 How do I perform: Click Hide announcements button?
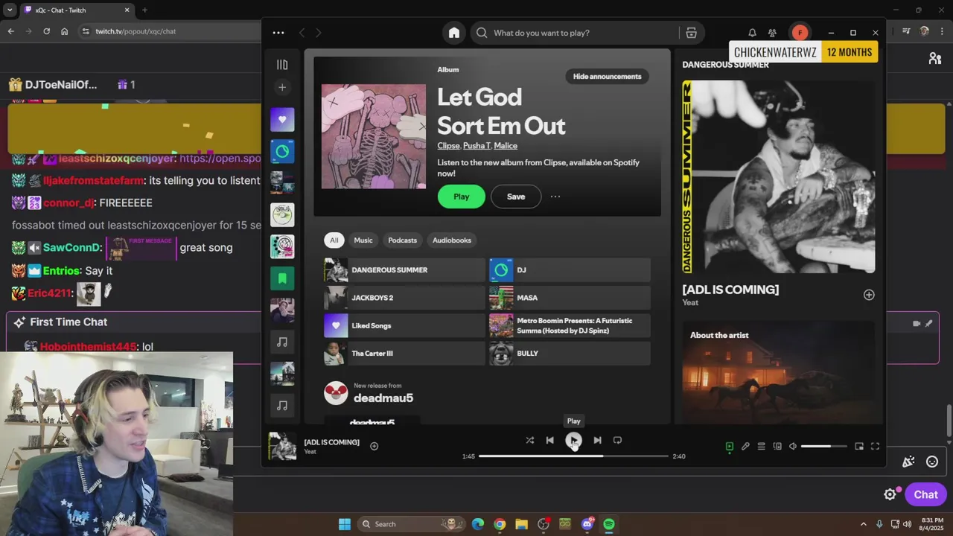(x=607, y=77)
